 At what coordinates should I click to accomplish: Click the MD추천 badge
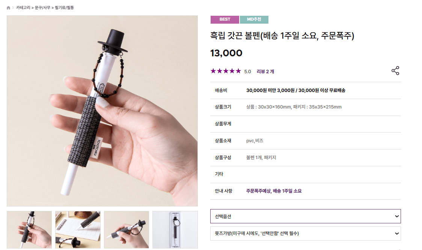tap(254, 20)
